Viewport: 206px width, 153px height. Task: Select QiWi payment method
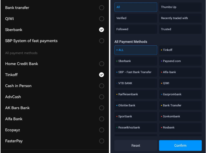point(101,19)
